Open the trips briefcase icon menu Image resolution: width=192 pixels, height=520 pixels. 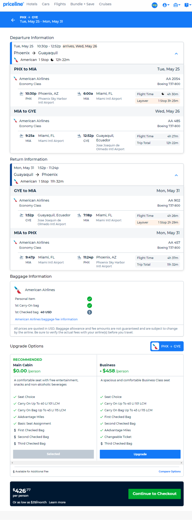(177, 5)
